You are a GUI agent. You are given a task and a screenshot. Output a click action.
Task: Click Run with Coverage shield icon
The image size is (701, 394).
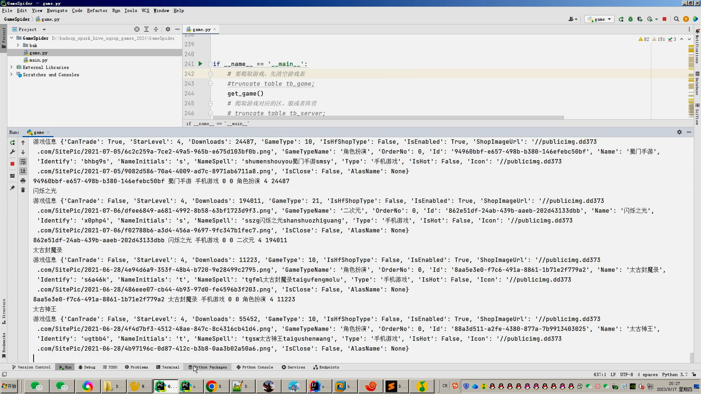[x=640, y=19]
